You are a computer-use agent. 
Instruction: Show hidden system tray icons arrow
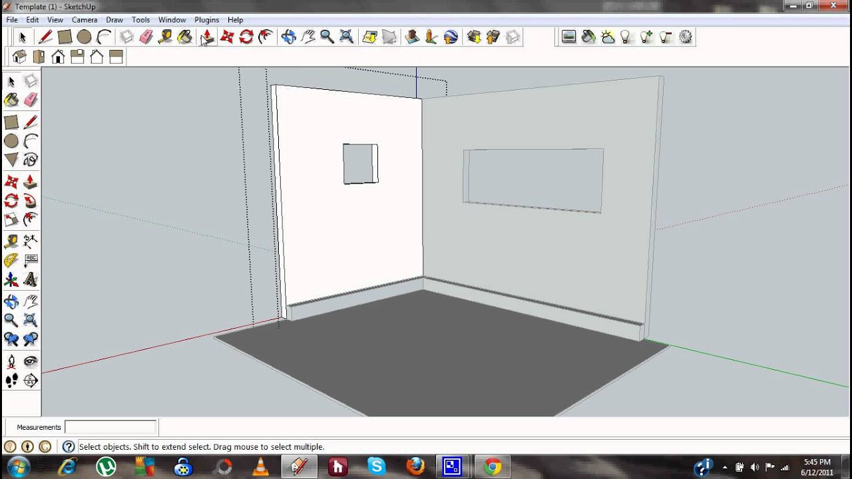pos(725,467)
